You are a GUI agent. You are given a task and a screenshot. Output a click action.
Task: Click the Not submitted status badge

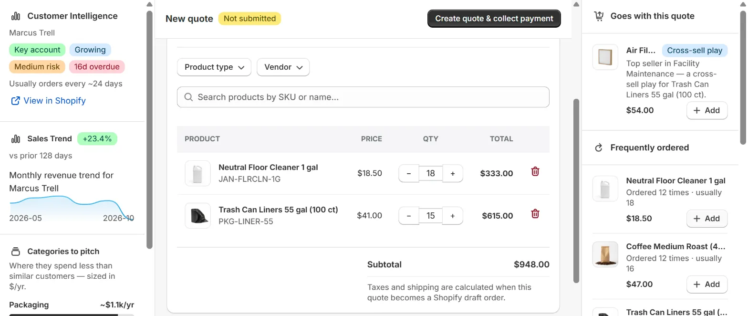249,19
